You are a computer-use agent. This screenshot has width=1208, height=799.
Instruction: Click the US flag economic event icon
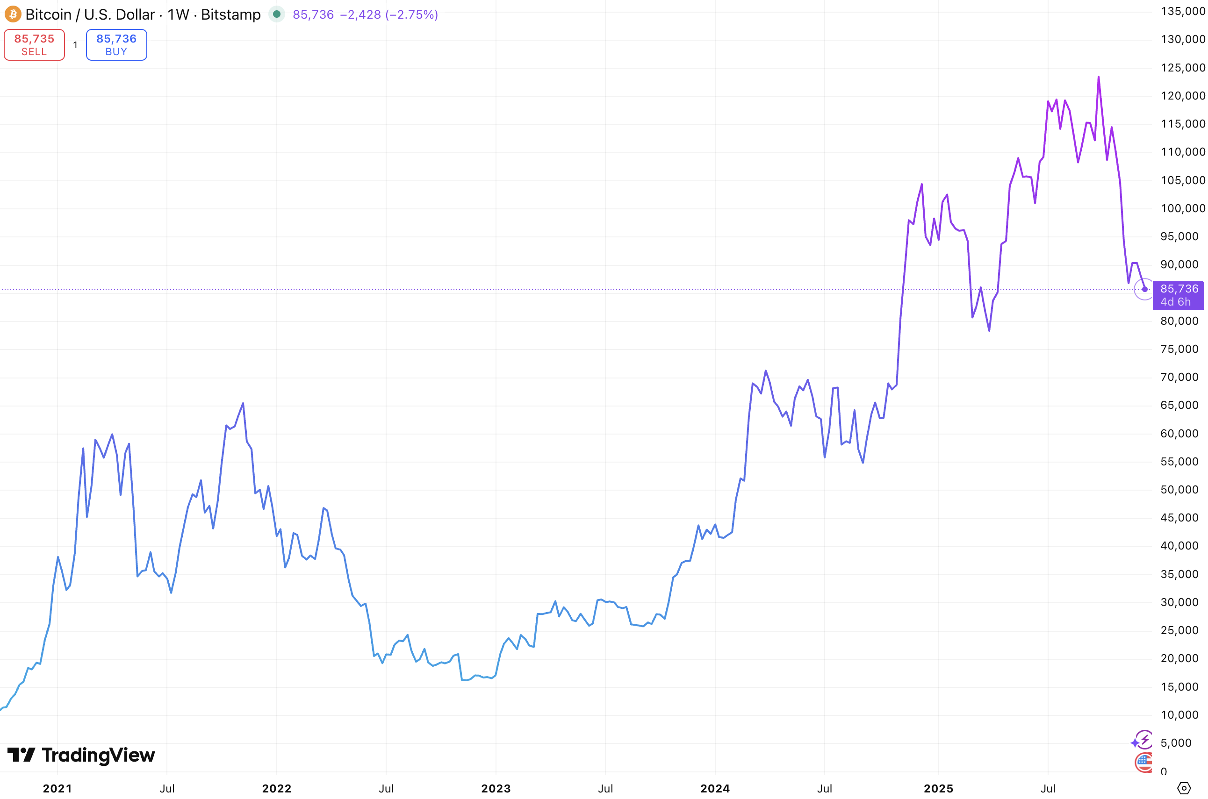(1143, 762)
